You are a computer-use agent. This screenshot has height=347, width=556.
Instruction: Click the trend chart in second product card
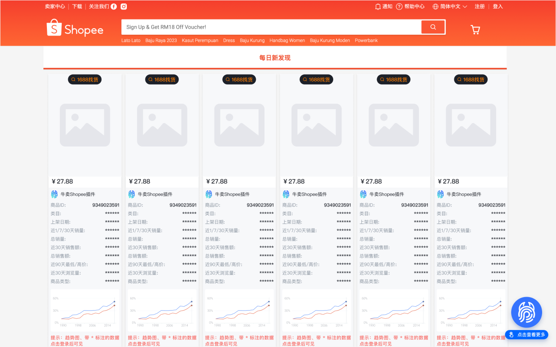tap(162, 311)
